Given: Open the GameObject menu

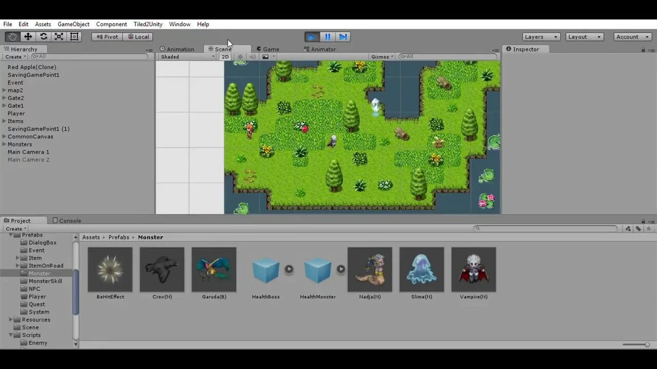Looking at the screenshot, I should click(x=73, y=24).
